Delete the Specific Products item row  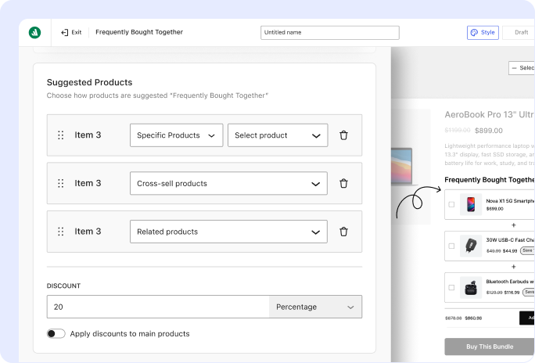tap(343, 135)
